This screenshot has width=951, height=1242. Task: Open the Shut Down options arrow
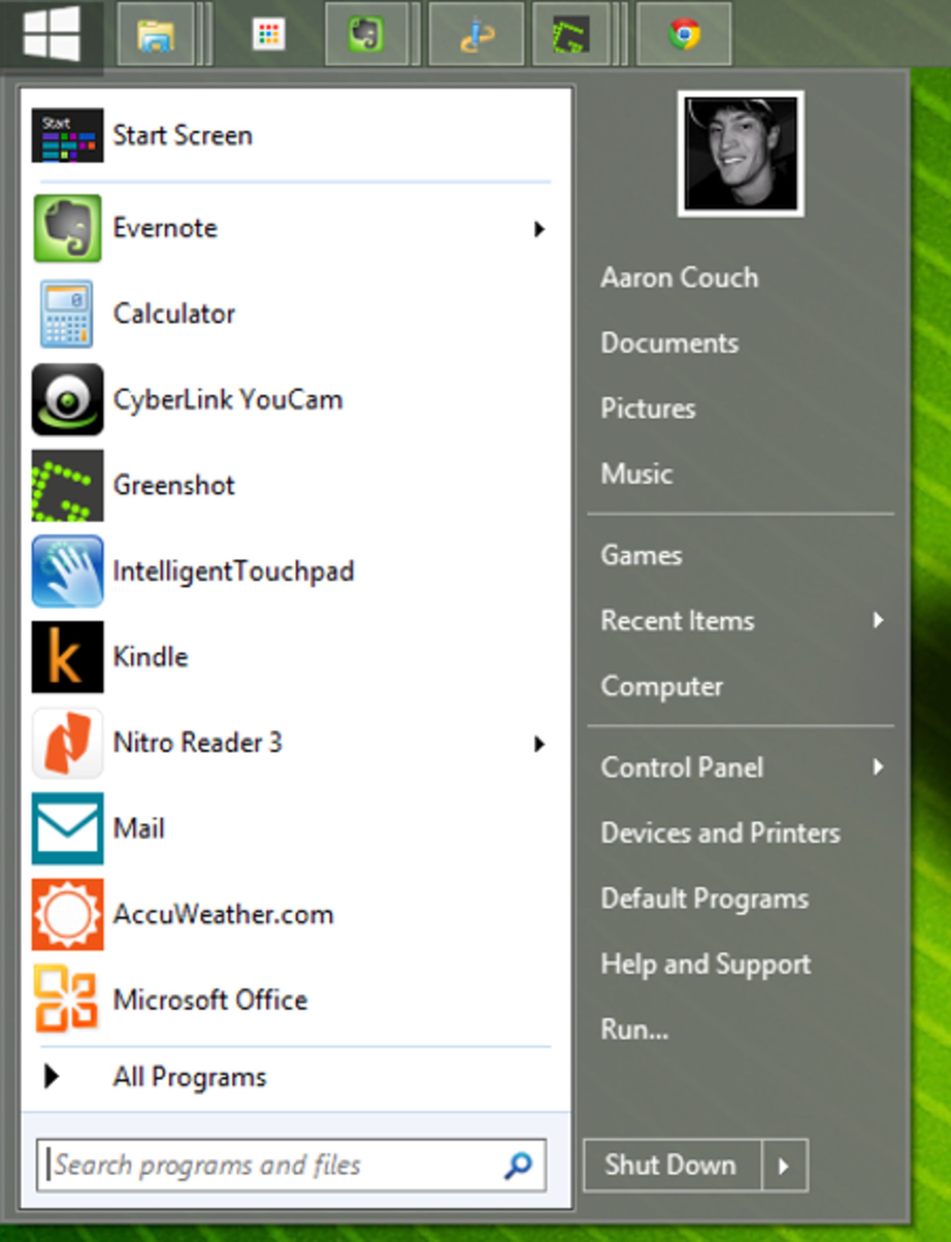click(785, 1166)
